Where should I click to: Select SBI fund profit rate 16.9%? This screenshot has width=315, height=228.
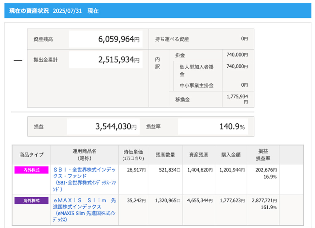(270, 177)
